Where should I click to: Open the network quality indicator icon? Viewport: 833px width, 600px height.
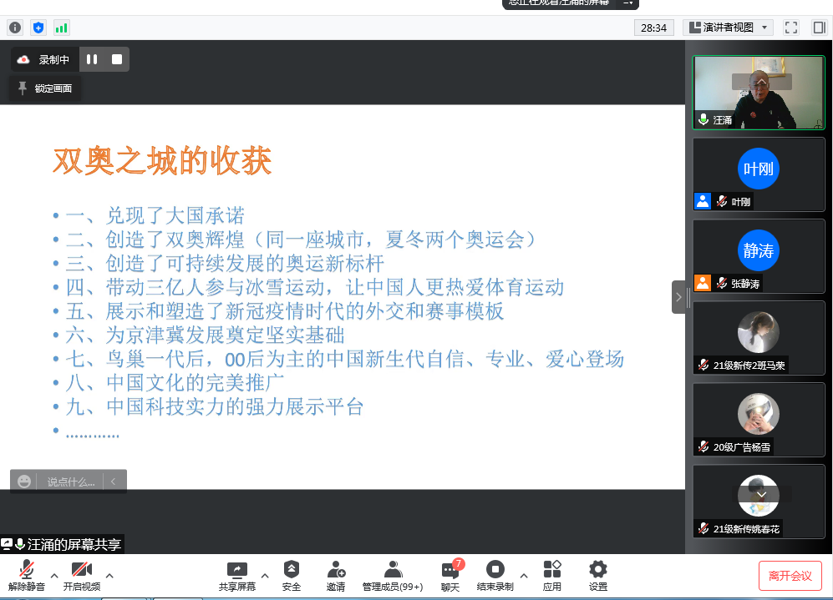(61, 27)
